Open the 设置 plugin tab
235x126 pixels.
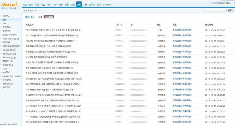coord(40,17)
